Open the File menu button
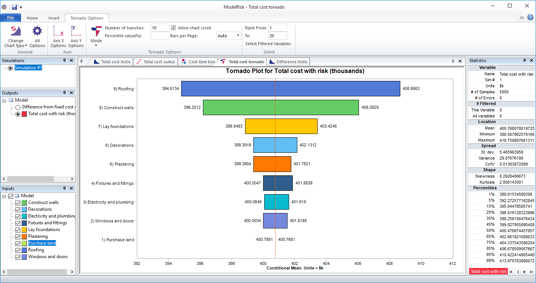This screenshot has height=283, width=536. (x=11, y=18)
